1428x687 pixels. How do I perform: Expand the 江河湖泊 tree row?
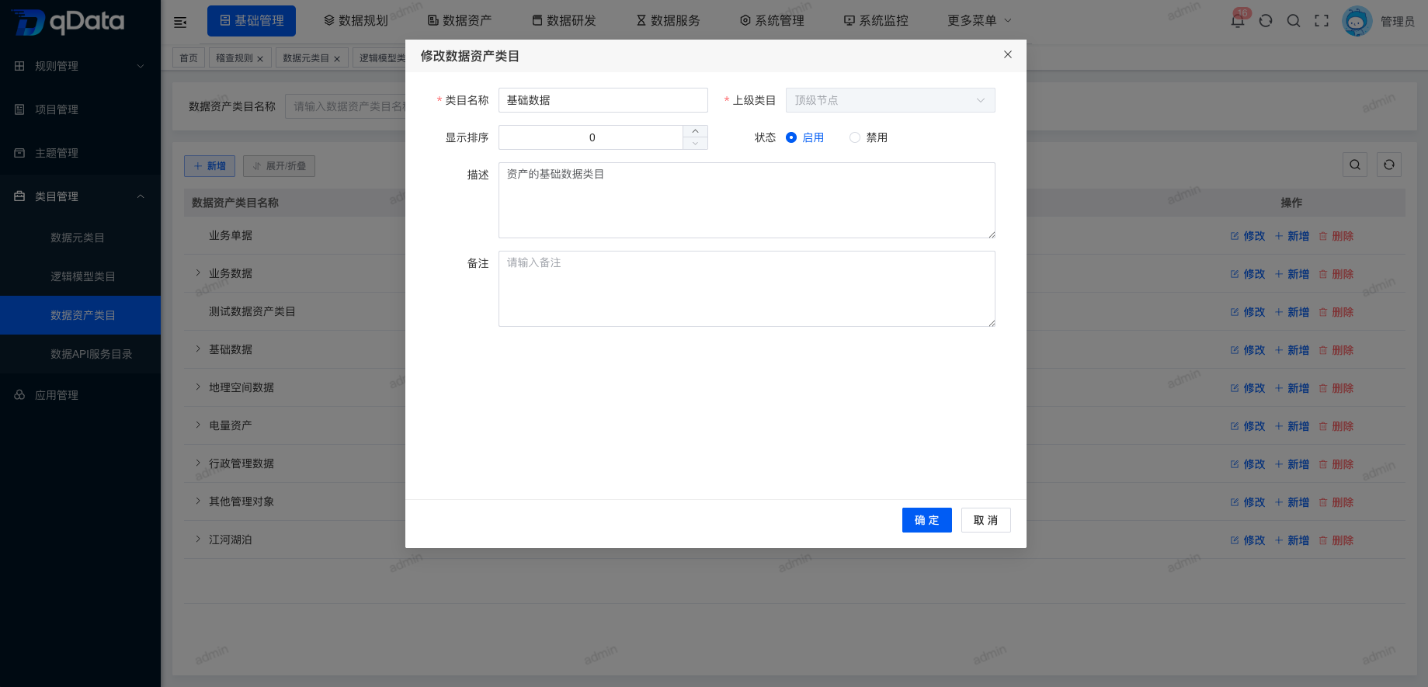coord(198,539)
